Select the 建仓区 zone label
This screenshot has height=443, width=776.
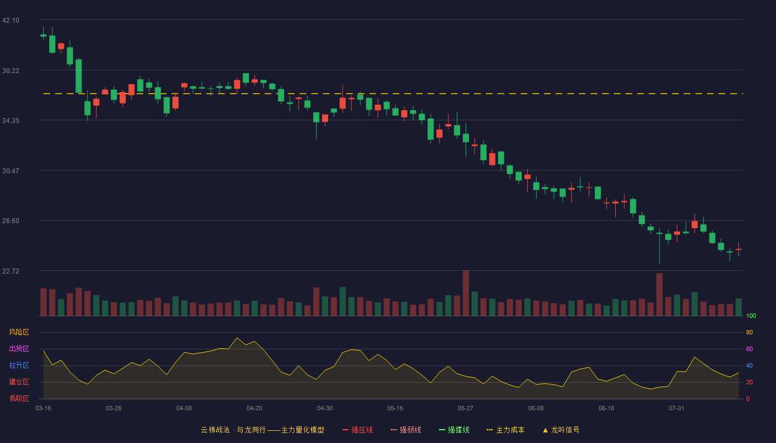19,382
